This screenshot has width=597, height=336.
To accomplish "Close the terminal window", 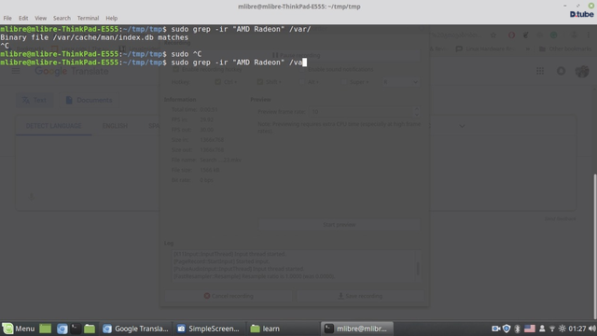I will click(x=591, y=6).
